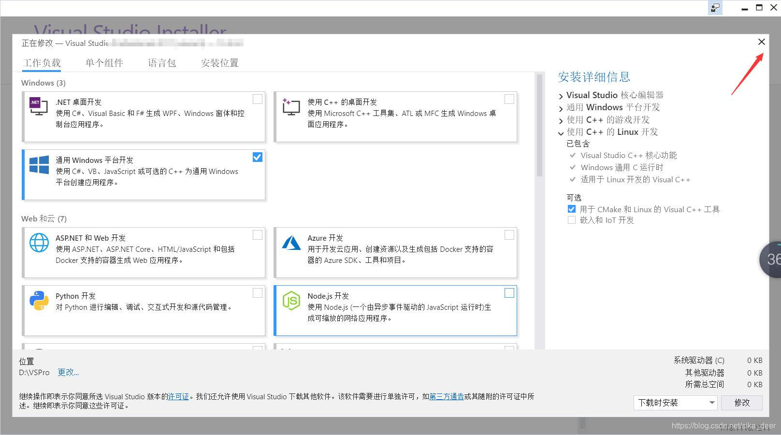Open the 下载时安装 dropdown

tap(675, 403)
